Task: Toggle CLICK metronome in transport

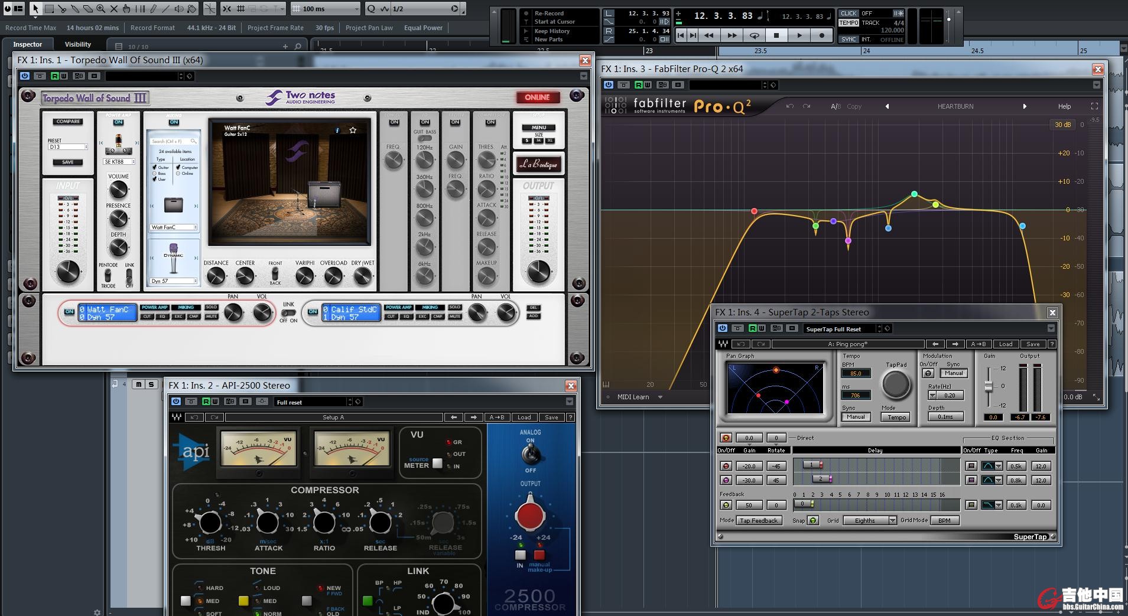Action: tap(849, 13)
